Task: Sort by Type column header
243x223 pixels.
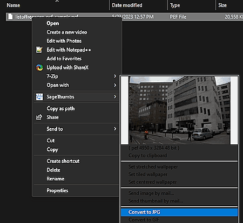Action: tap(175, 5)
